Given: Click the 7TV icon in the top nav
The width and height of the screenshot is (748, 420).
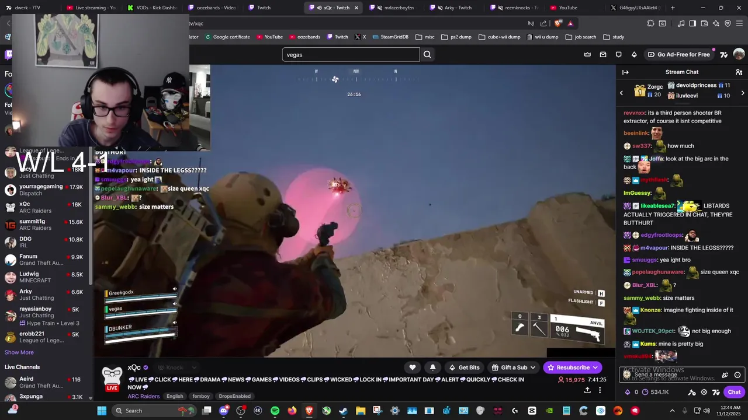Looking at the screenshot, I should tap(723, 54).
